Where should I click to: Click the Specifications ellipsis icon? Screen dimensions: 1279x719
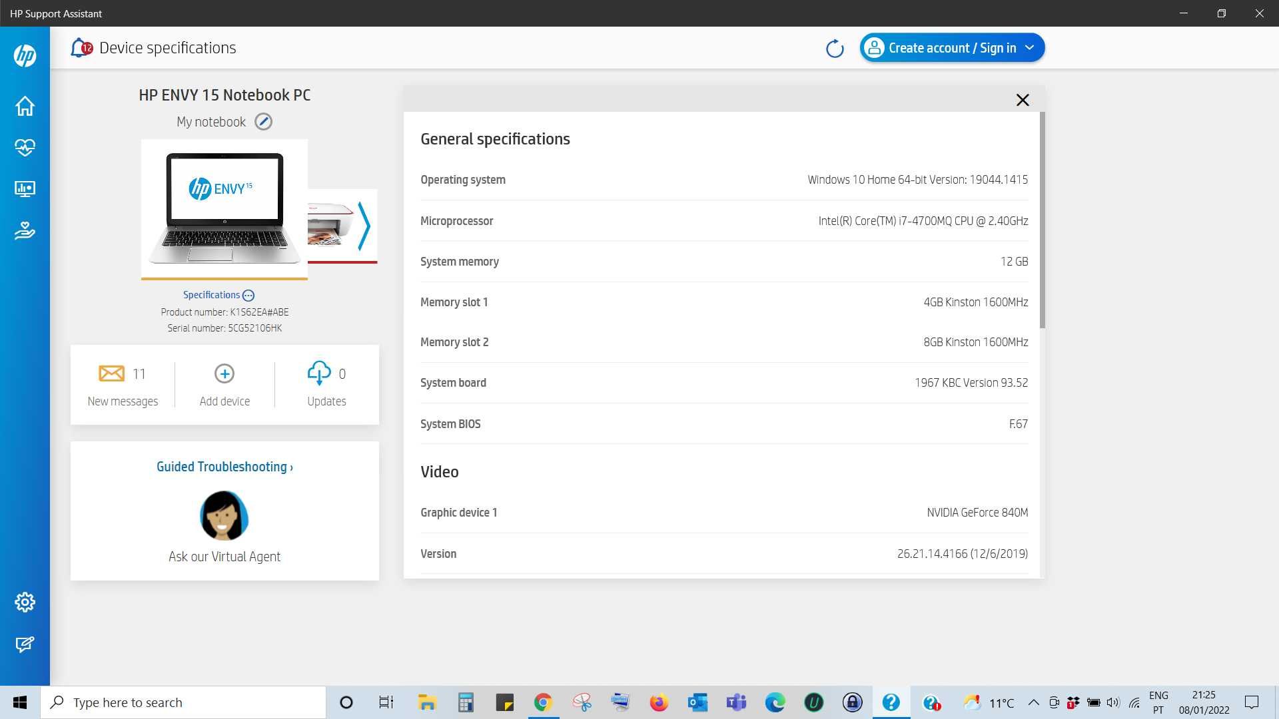pos(248,296)
